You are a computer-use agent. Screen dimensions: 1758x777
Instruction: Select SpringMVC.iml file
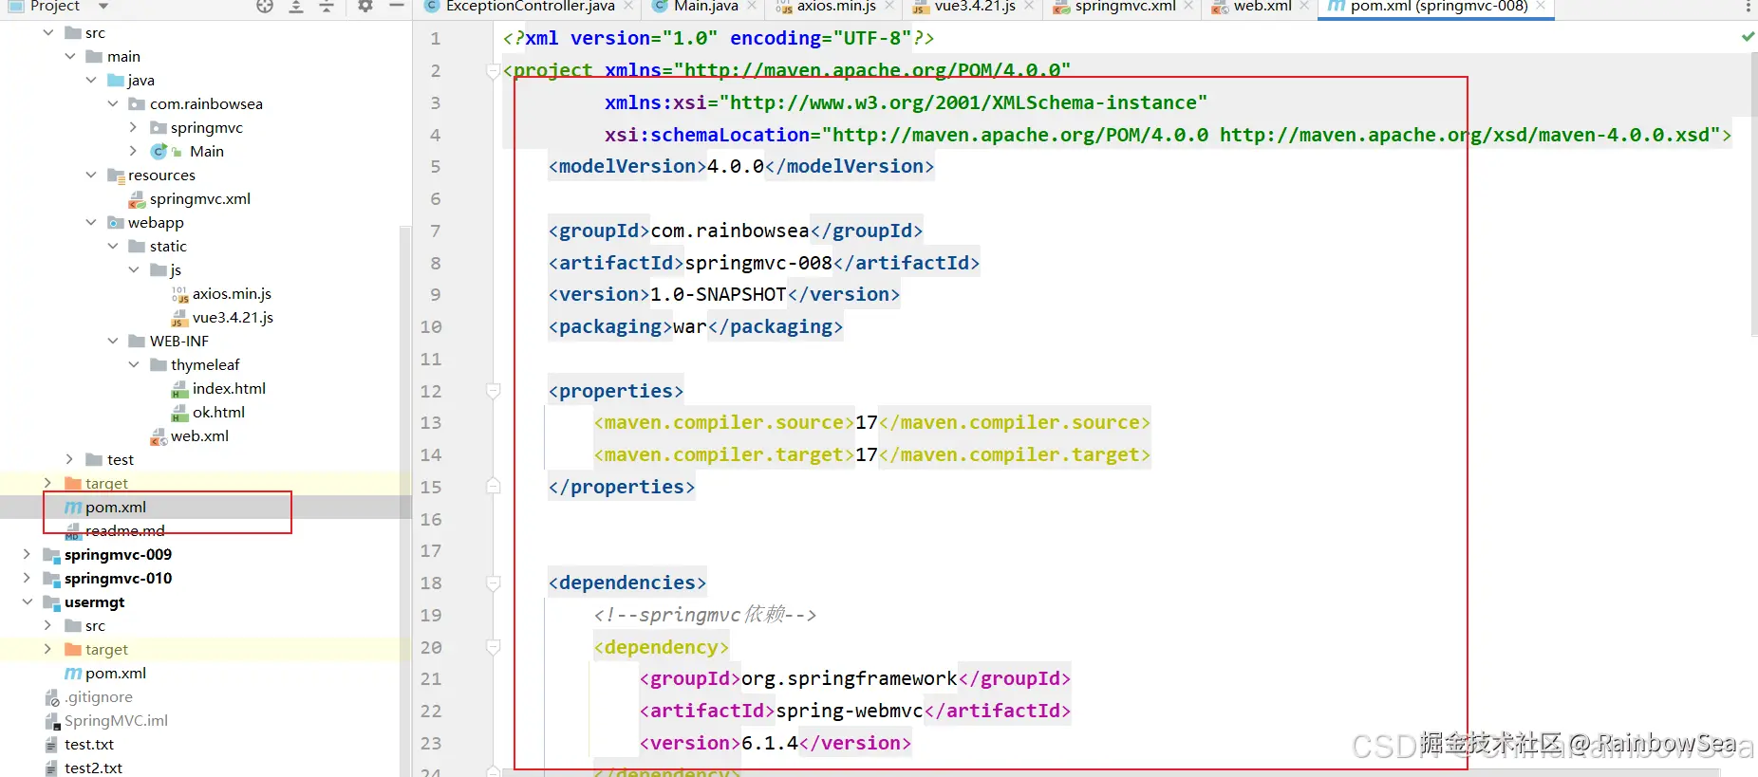116,720
